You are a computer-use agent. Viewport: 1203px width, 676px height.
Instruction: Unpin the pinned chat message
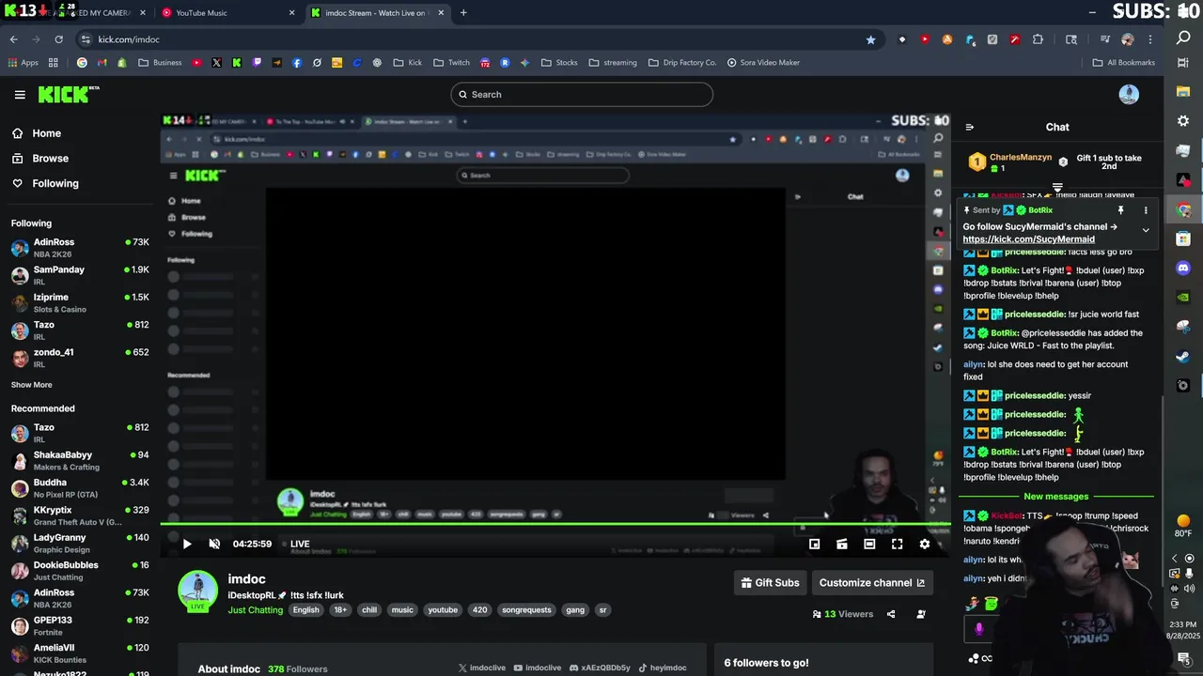(1120, 210)
